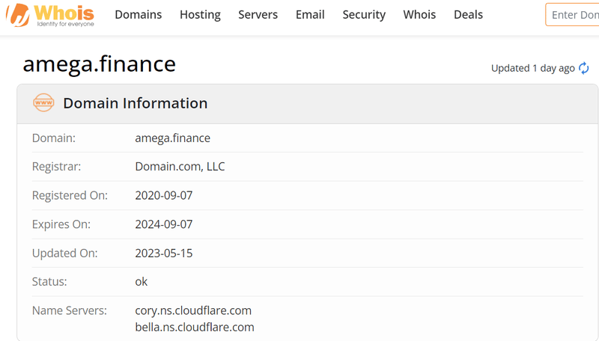Viewport: 599px width, 341px height.
Task: Open the Deals menu
Action: point(468,14)
